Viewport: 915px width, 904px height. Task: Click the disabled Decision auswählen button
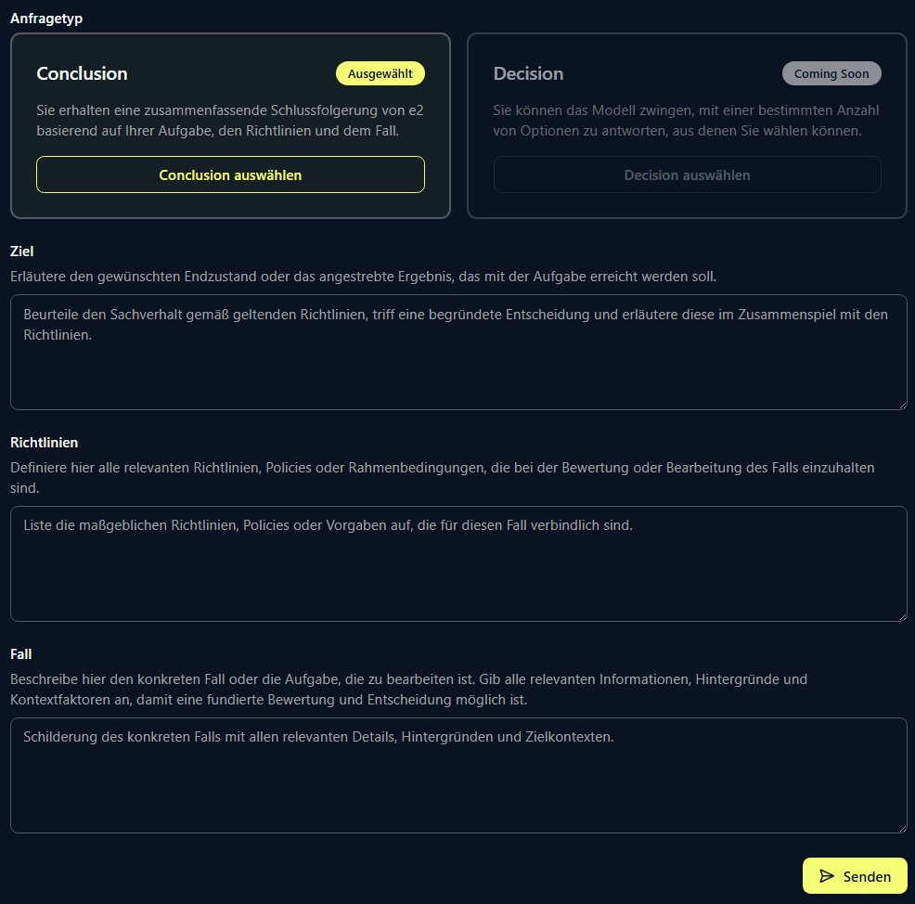tap(687, 174)
